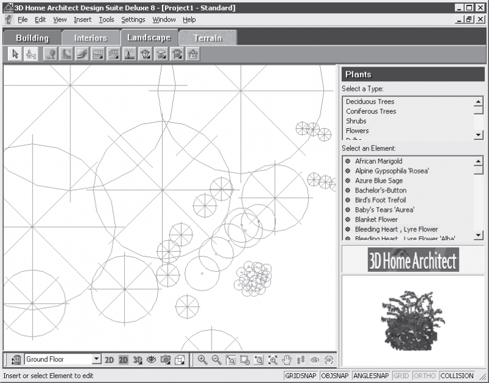This screenshot has height=383, width=489.
Task: Select the Plants tool
Action: click(x=51, y=54)
